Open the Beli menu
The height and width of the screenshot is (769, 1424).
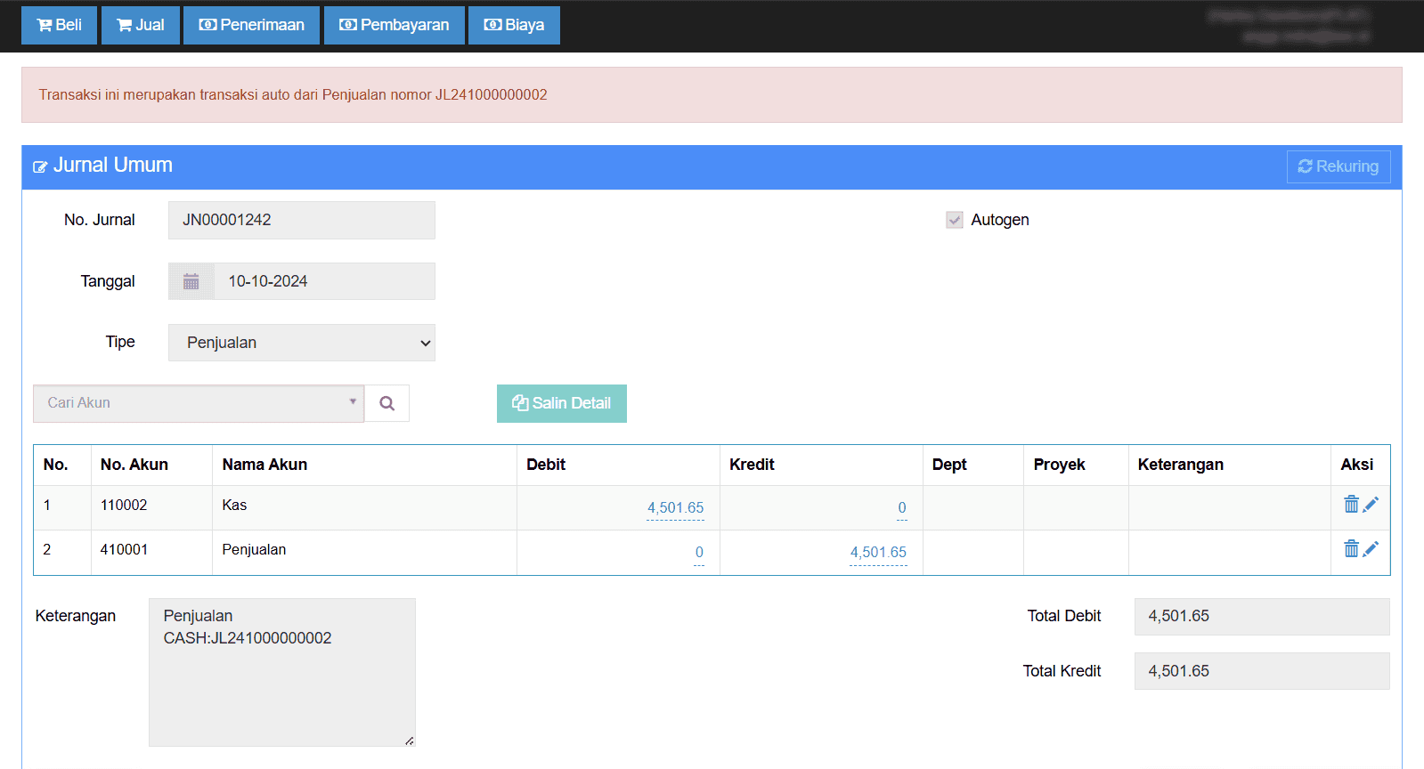point(59,25)
